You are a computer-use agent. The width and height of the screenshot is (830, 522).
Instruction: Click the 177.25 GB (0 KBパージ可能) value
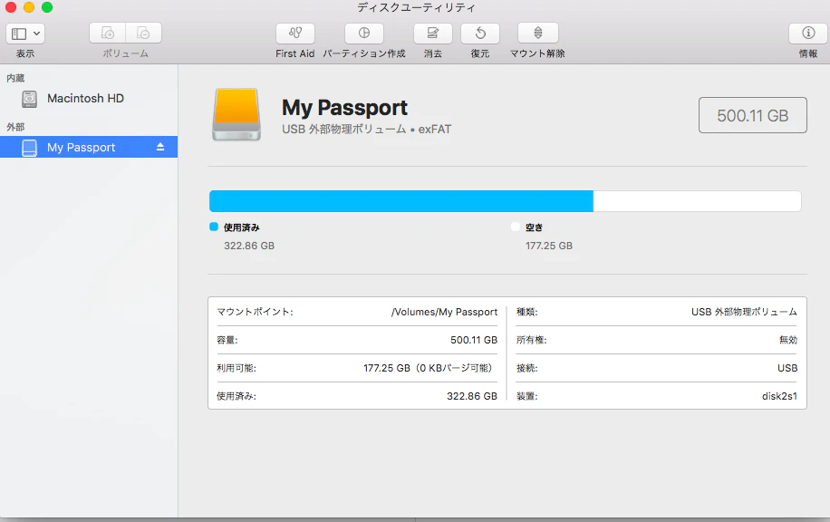[429, 368]
